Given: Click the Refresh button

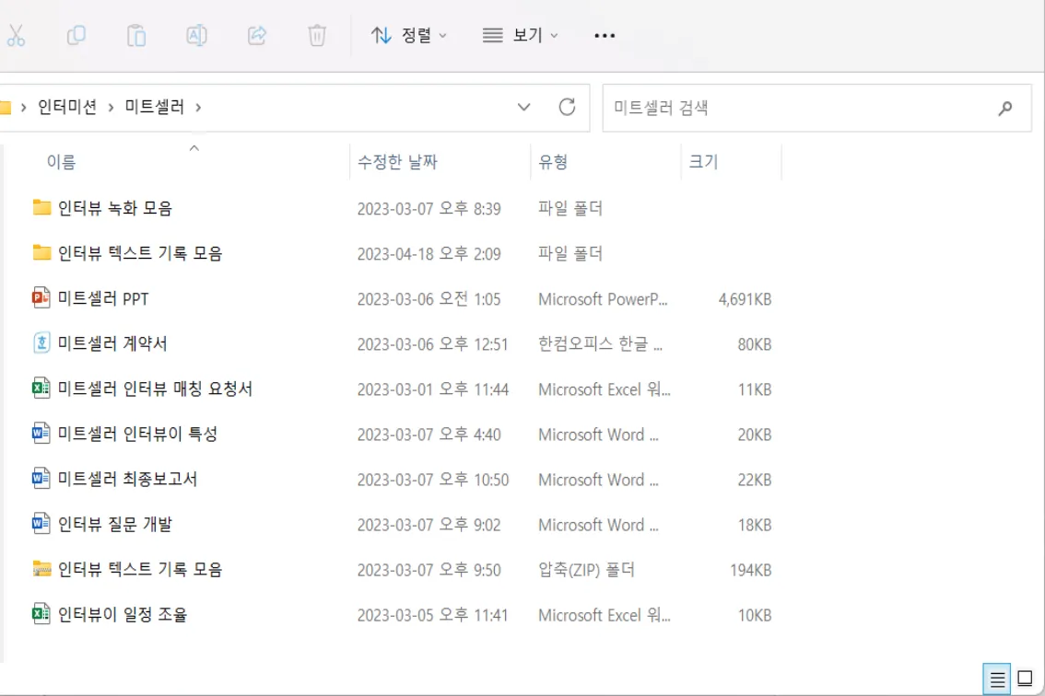Looking at the screenshot, I should pyautogui.click(x=566, y=107).
